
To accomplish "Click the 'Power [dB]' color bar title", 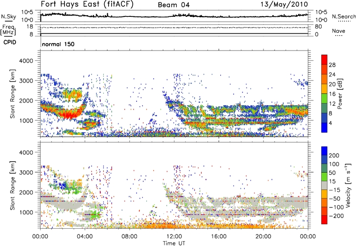I will [340, 94].
